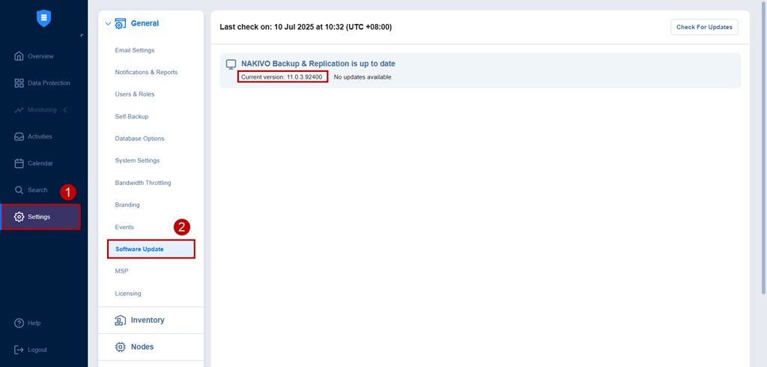Click the Logout link
767x367 pixels.
coord(37,350)
